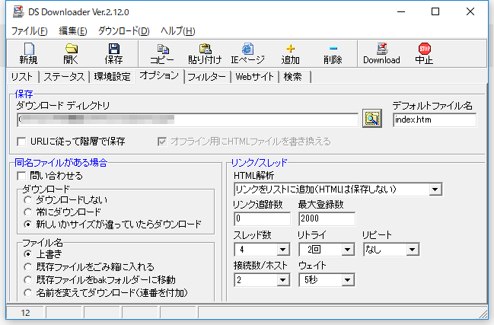This screenshot has width=494, height=325.
Task: Select 上書き radio option
Action: pyautogui.click(x=27, y=253)
